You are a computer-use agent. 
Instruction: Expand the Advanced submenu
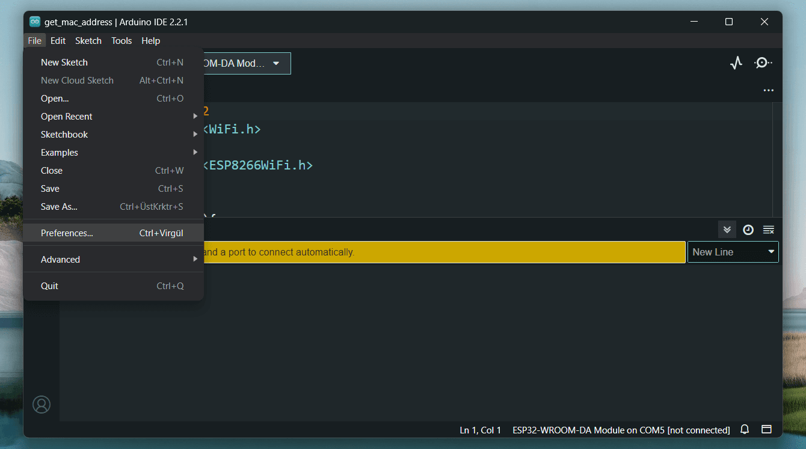(x=114, y=260)
